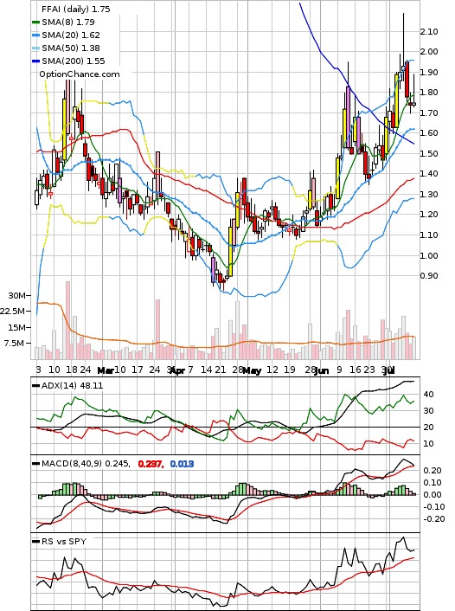Select the 'SMA(50) 1.38' legend label
The image size is (455, 611).
pyautogui.click(x=71, y=48)
